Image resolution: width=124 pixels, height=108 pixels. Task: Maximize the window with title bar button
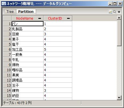(115, 4)
